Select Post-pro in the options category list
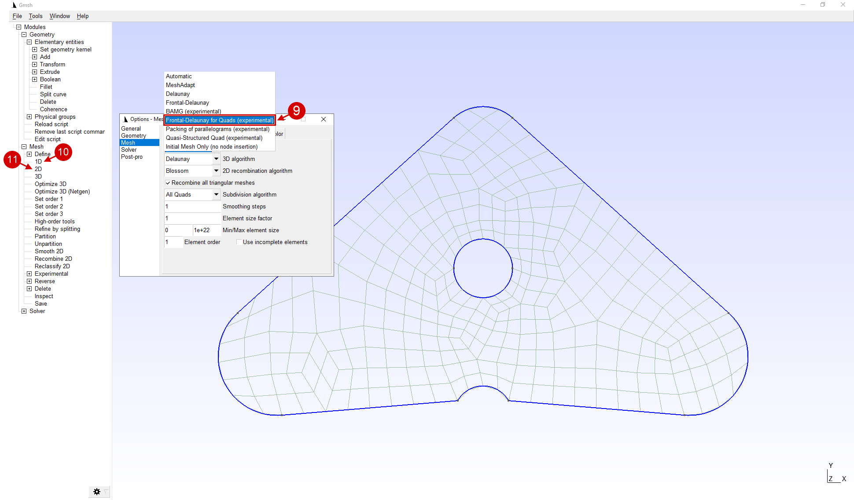Image resolution: width=854 pixels, height=500 pixels. pos(132,157)
